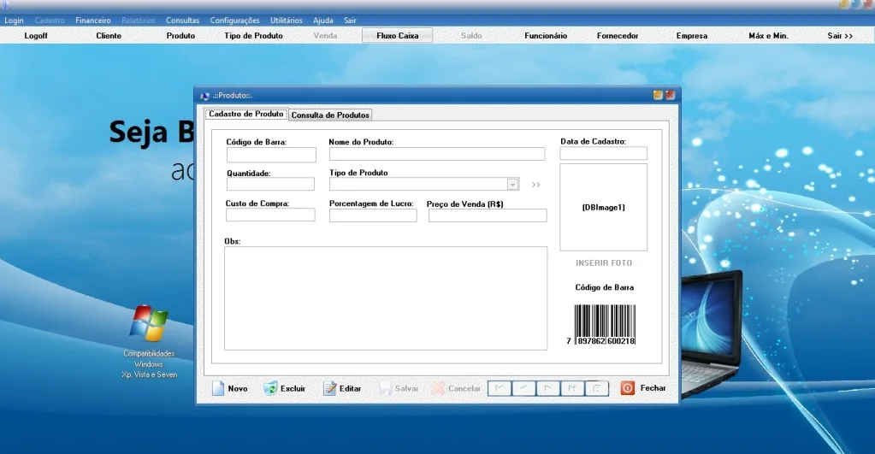875x454 pixels.
Task: Click the DBImage1 photo placeholder
Action: tap(604, 207)
